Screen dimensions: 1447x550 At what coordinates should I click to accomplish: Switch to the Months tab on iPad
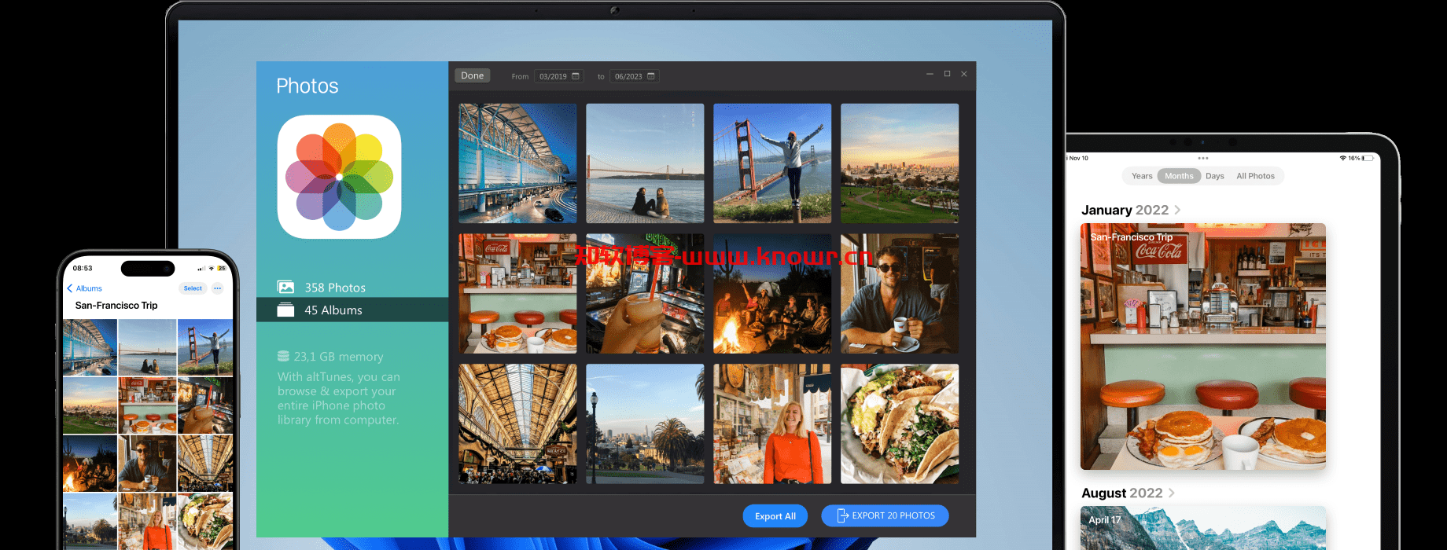(1179, 176)
